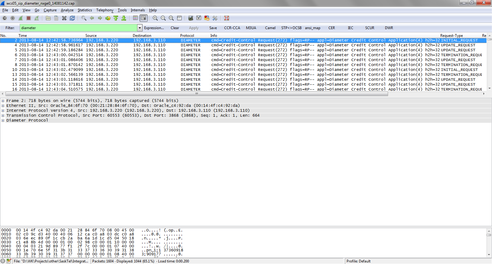This screenshot has height=264, width=492.
Task: Click the expert info status icon
Action: [3, 261]
